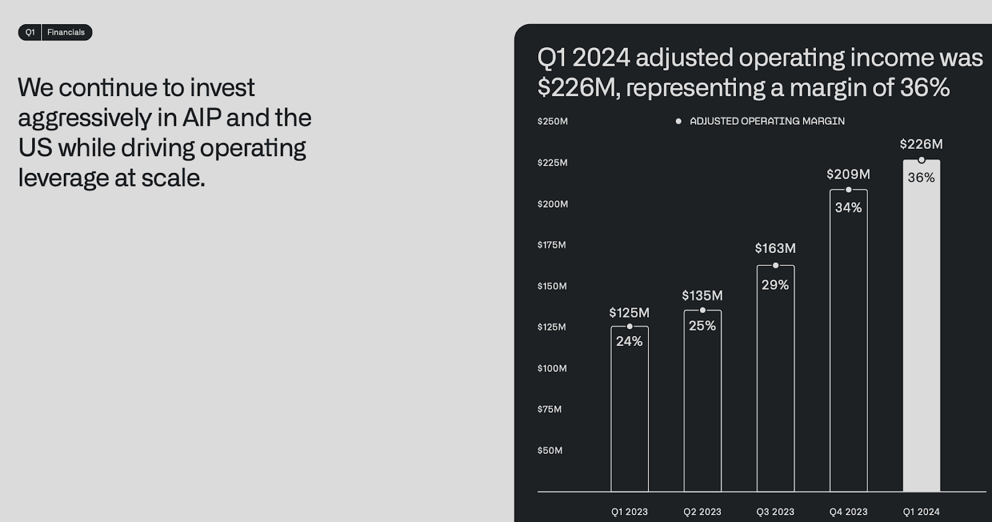
Task: Click the marker dot atop Q4 2023 bar
Action: tap(848, 190)
